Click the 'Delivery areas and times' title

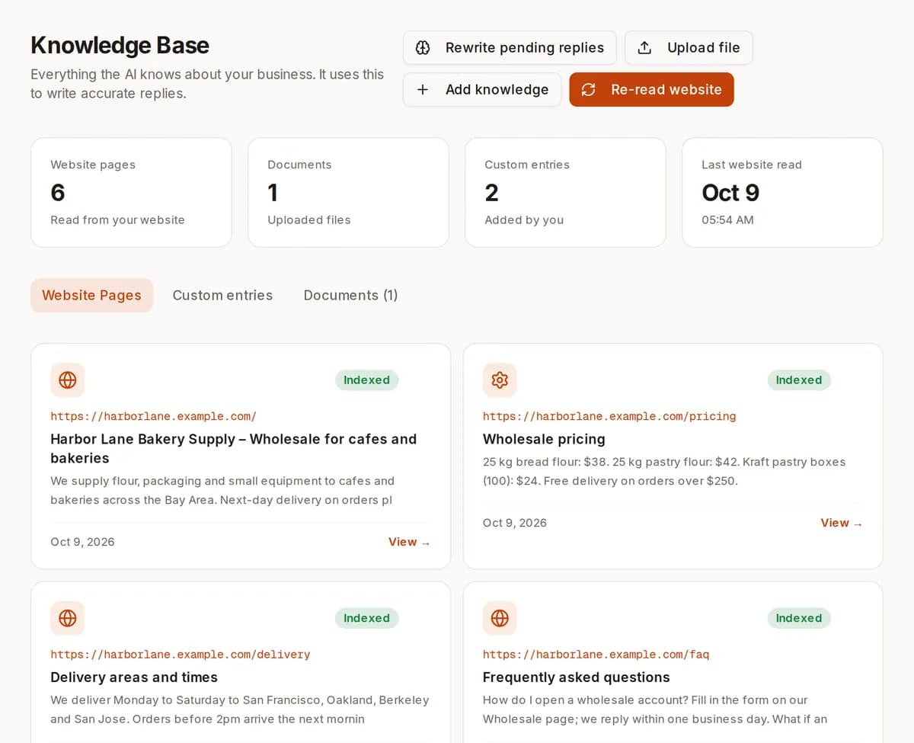(134, 677)
